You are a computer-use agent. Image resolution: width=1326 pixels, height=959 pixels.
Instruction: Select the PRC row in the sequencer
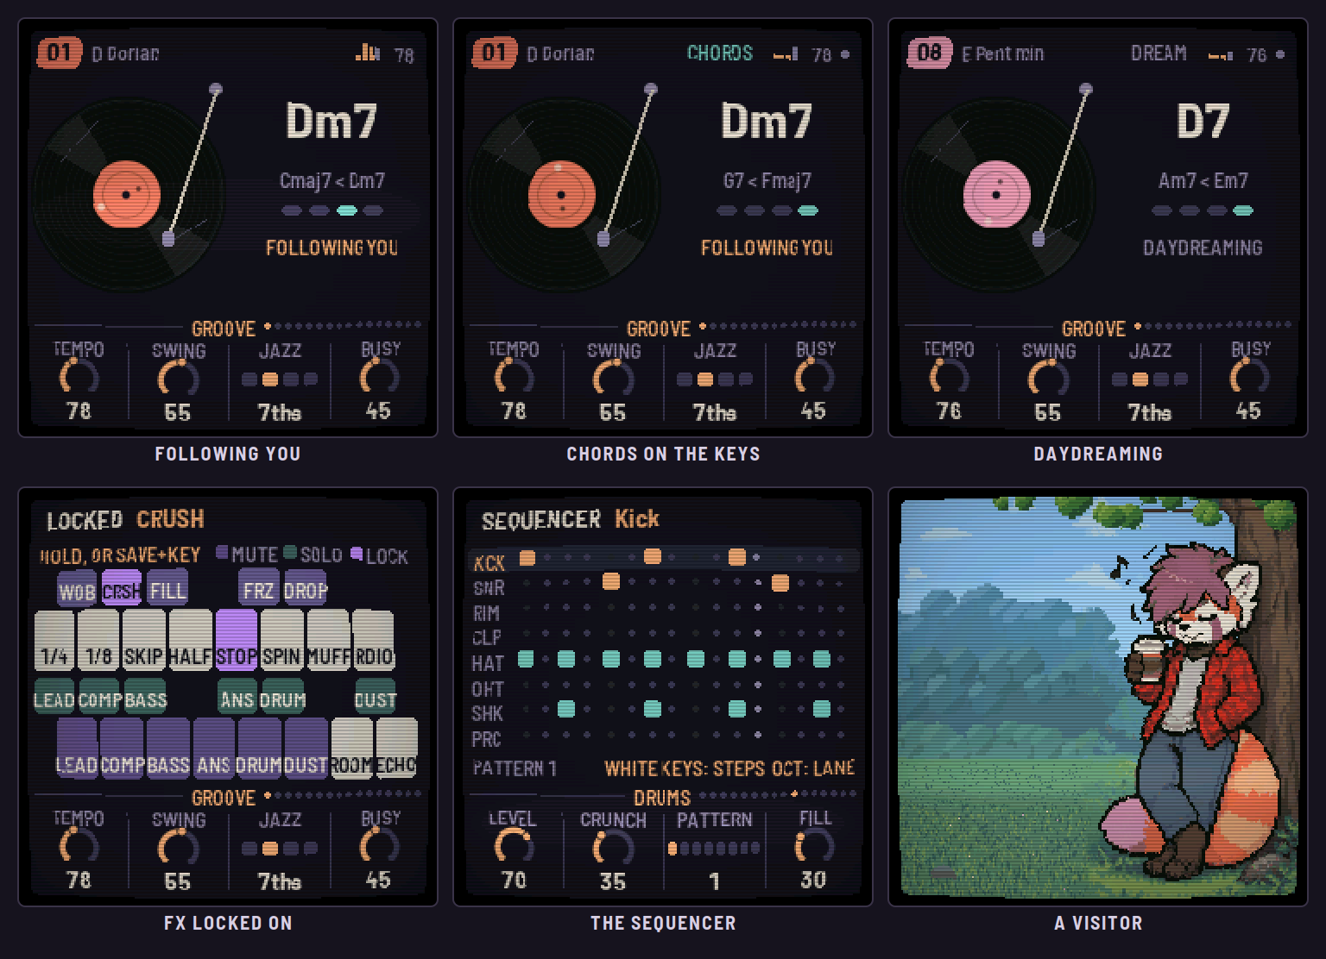663,738
